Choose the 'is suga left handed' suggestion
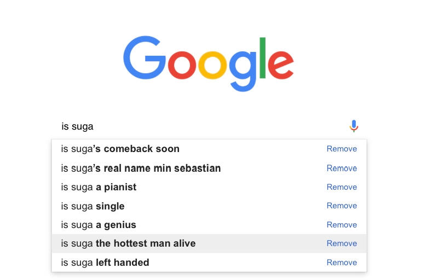The image size is (421, 280). [105, 262]
